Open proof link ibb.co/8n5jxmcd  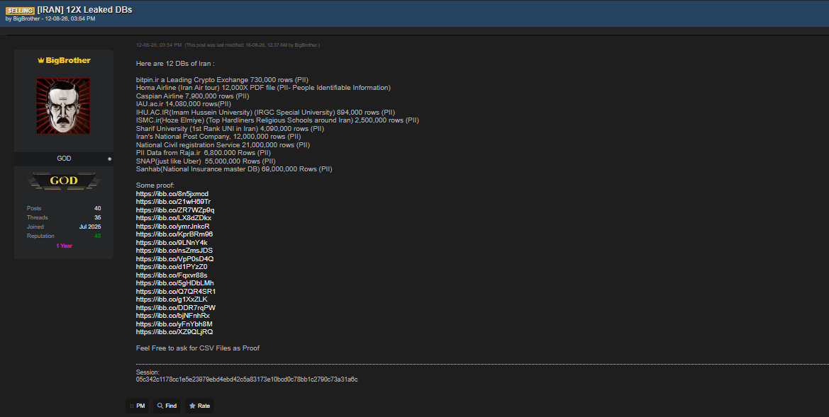point(172,194)
